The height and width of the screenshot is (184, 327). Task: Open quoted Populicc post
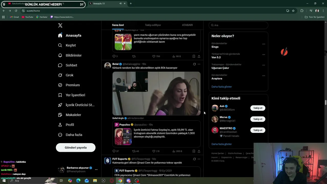[x=156, y=134]
